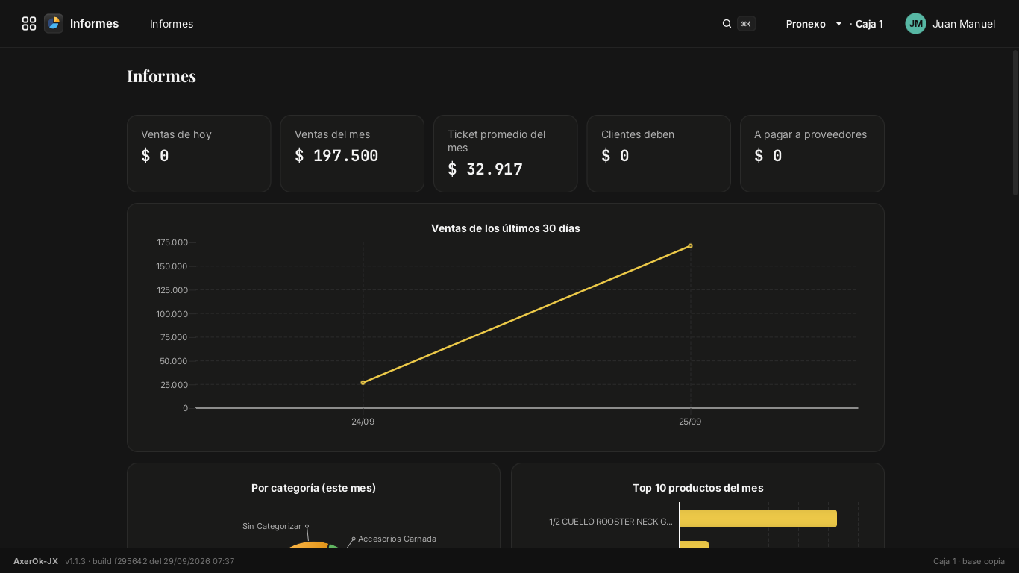Open the apps grid launcher icon
This screenshot has height=573, width=1019.
click(29, 24)
